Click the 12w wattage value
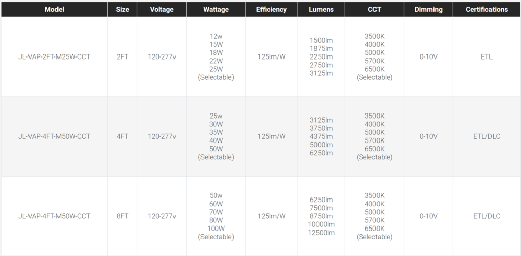The height and width of the screenshot is (256, 521). tap(216, 37)
